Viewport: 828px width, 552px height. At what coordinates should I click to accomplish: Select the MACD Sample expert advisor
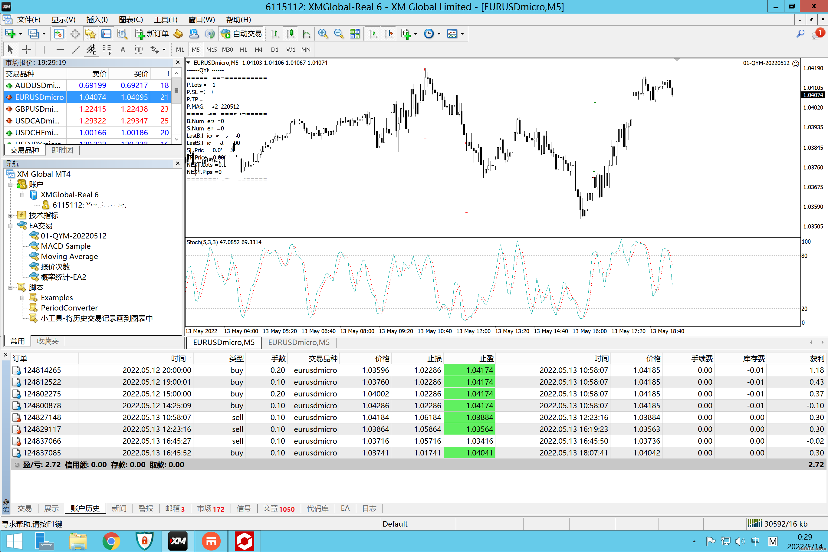[65, 246]
